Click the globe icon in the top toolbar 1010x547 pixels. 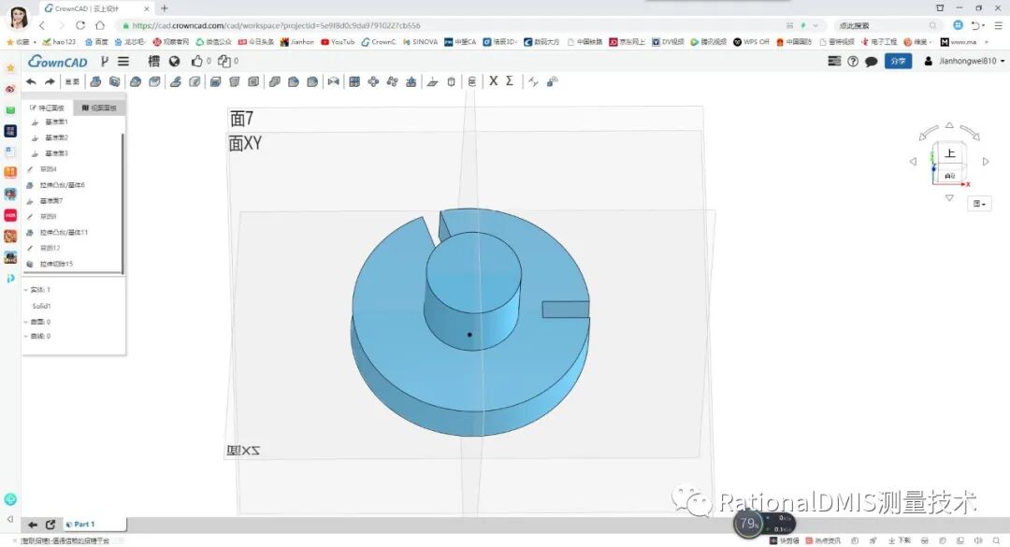click(174, 61)
